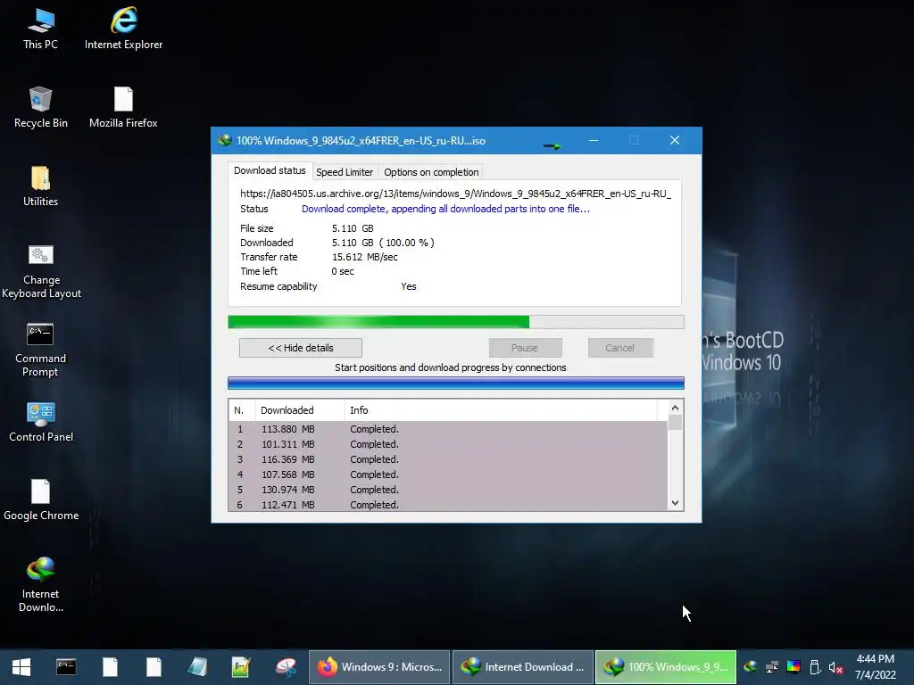This screenshot has width=914, height=685.
Task: Select connection row 116.369 MB
Action: (448, 459)
